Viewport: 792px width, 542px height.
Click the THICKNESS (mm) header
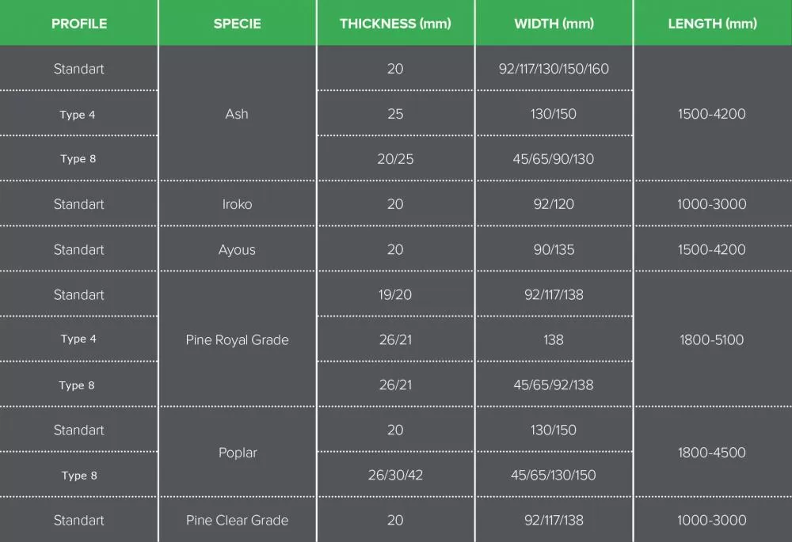(x=395, y=24)
